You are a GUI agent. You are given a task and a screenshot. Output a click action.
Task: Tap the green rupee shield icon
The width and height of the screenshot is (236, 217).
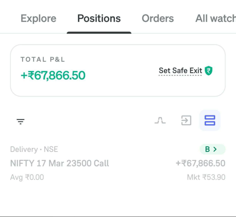[208, 71]
